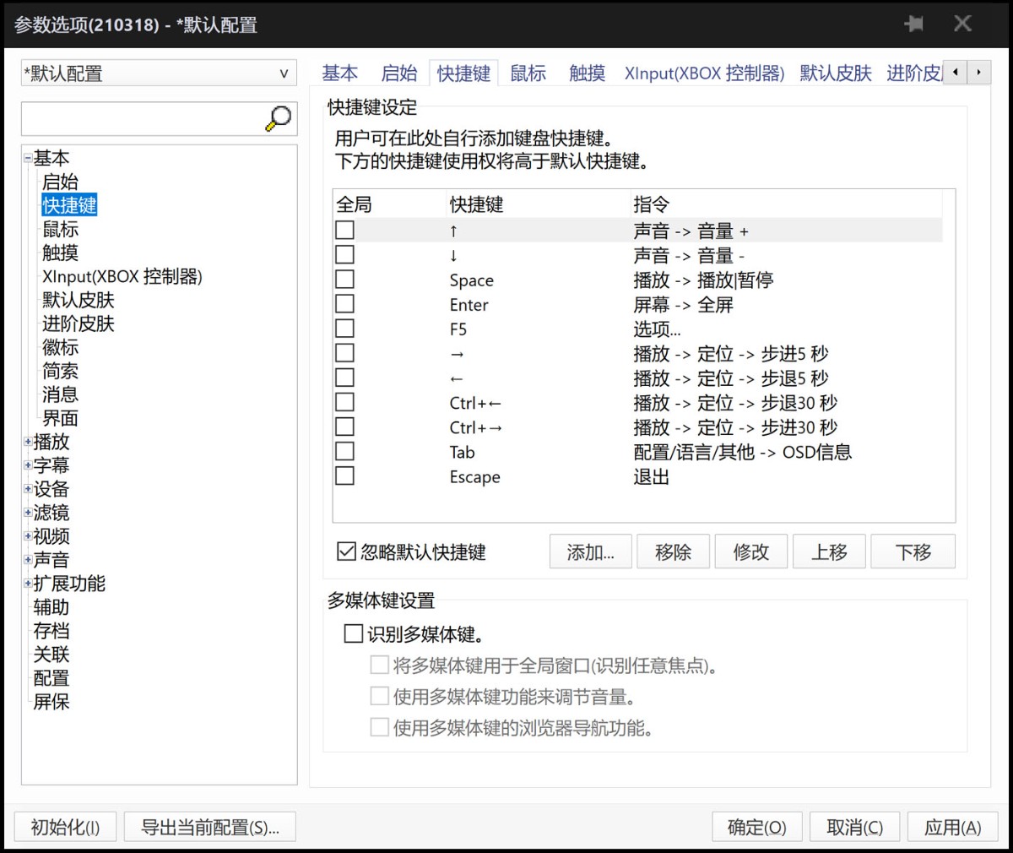Switch to the 基本 tab
This screenshot has width=1013, height=853.
click(340, 73)
